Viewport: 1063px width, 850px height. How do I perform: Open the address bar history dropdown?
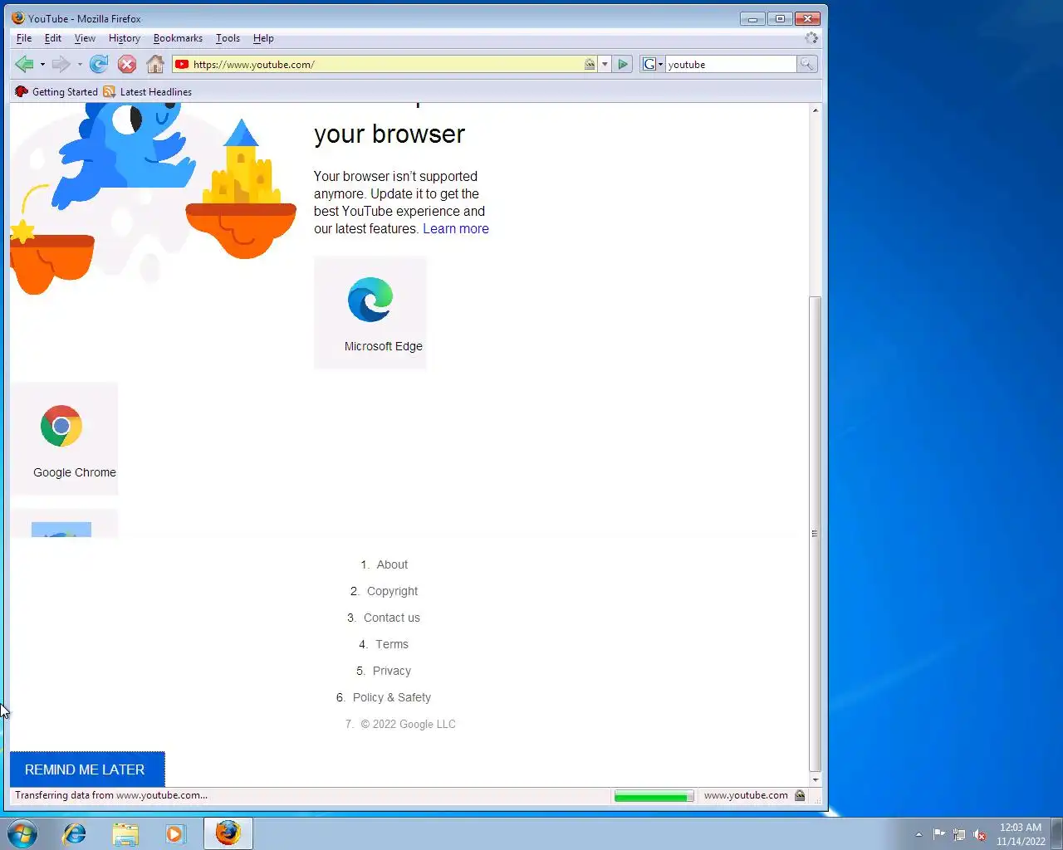click(605, 64)
